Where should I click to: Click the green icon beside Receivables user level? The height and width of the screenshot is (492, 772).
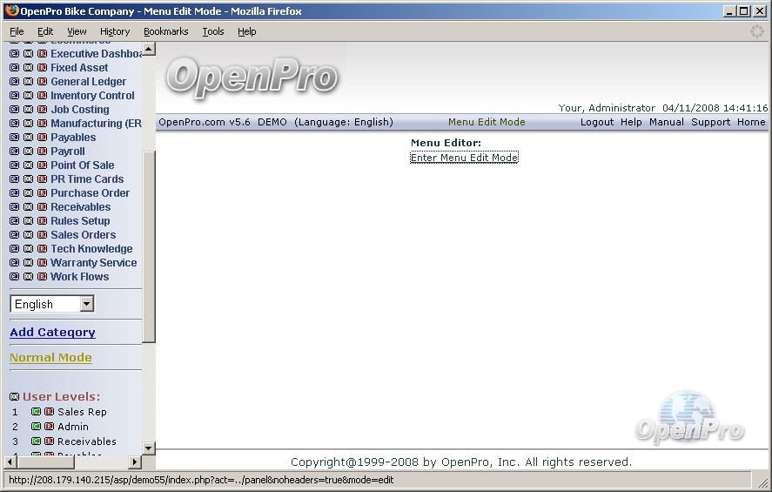[36, 441]
